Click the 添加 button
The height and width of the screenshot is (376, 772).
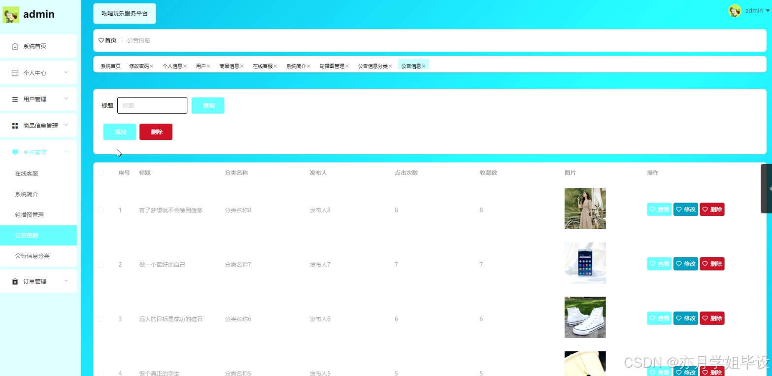tap(120, 132)
